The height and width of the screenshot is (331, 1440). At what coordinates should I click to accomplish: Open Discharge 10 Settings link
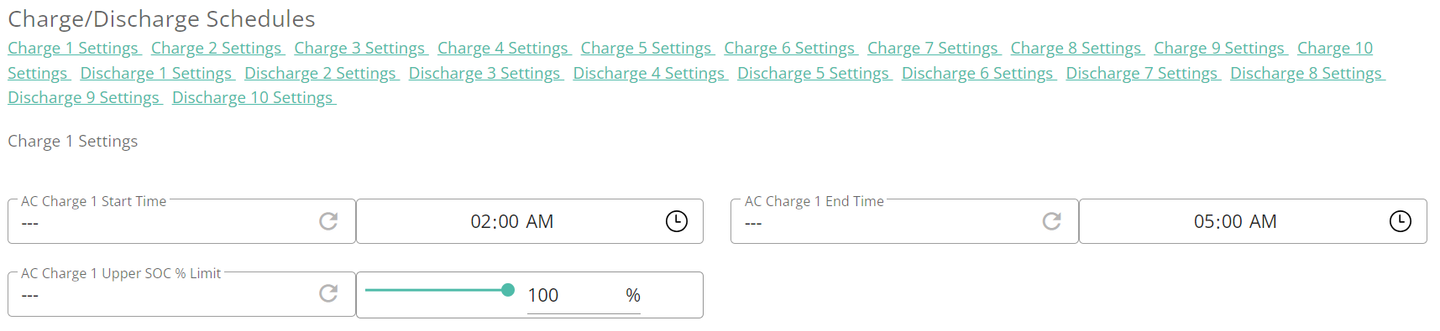pyautogui.click(x=253, y=98)
